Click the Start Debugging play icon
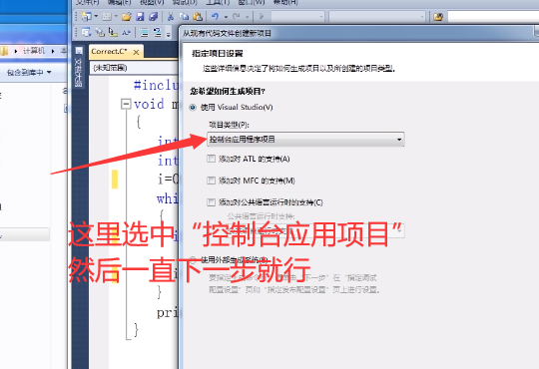Image resolution: width=539 pixels, height=369 pixels. click(262, 16)
